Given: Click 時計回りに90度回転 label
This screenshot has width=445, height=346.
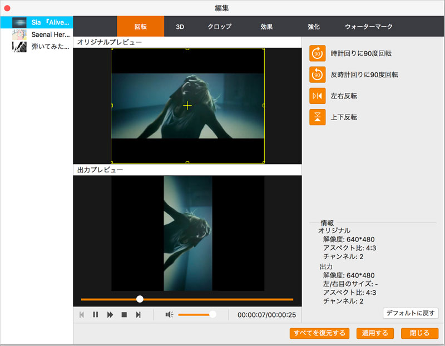Looking at the screenshot, I should point(361,53).
